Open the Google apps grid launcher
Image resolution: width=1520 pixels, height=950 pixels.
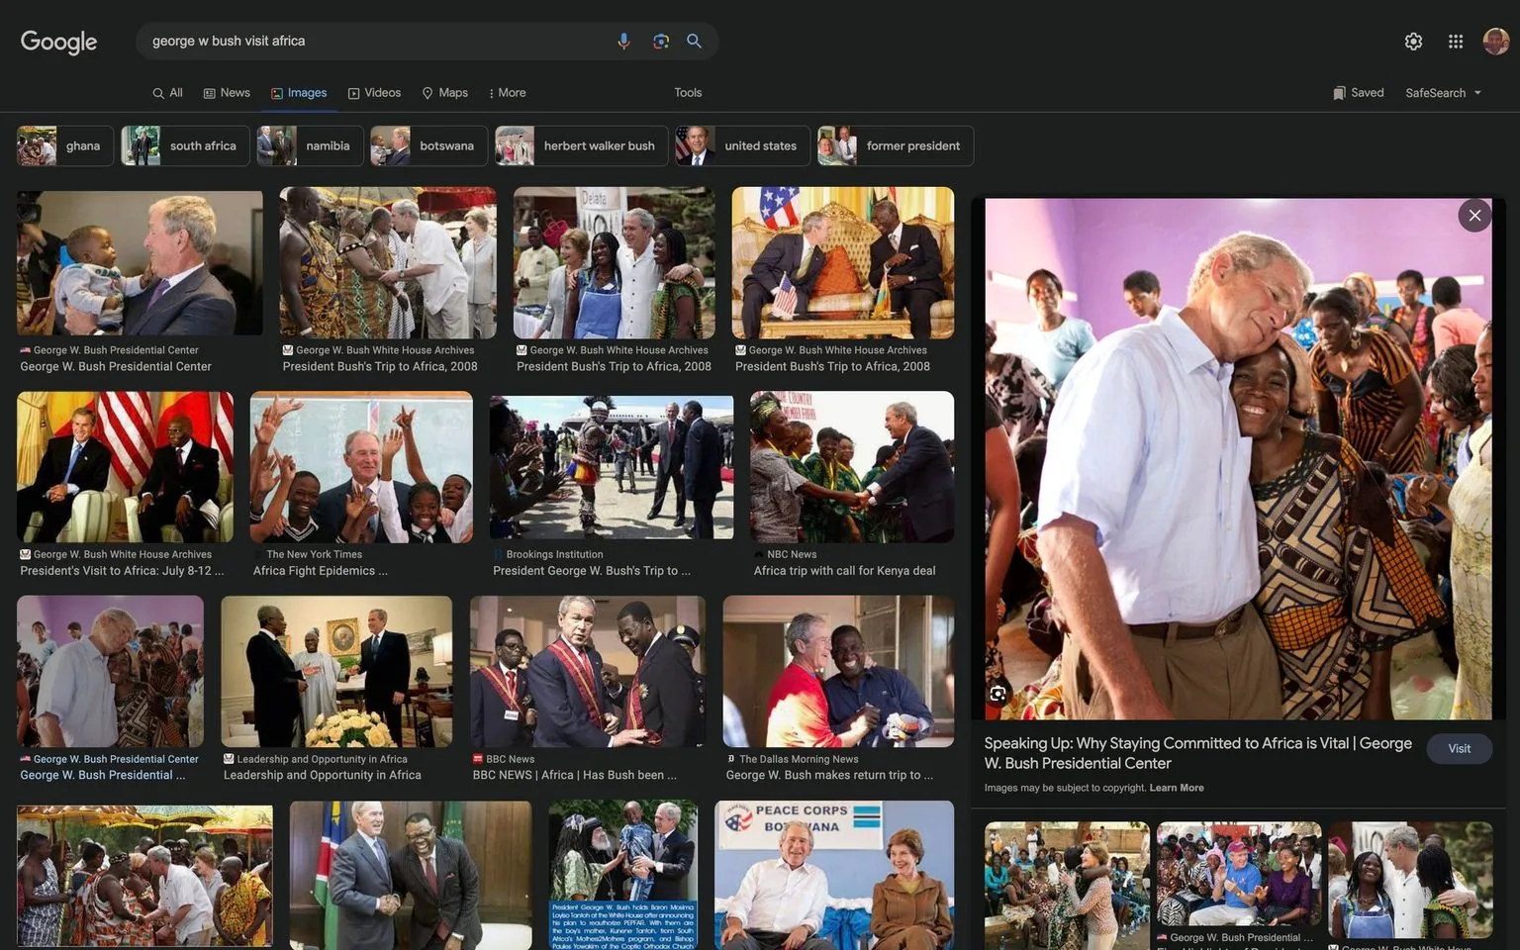(x=1455, y=41)
